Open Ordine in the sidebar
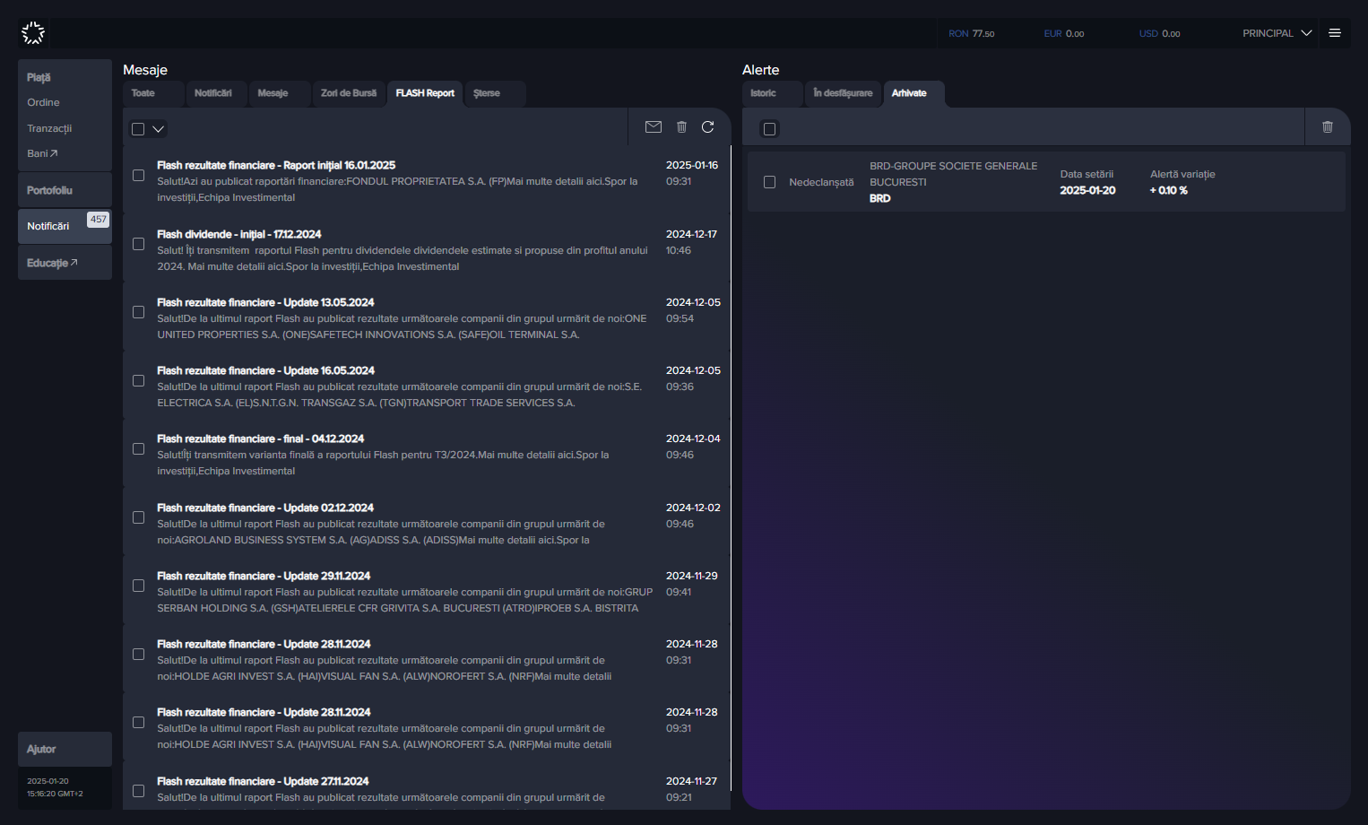This screenshot has height=825, width=1368. (43, 102)
